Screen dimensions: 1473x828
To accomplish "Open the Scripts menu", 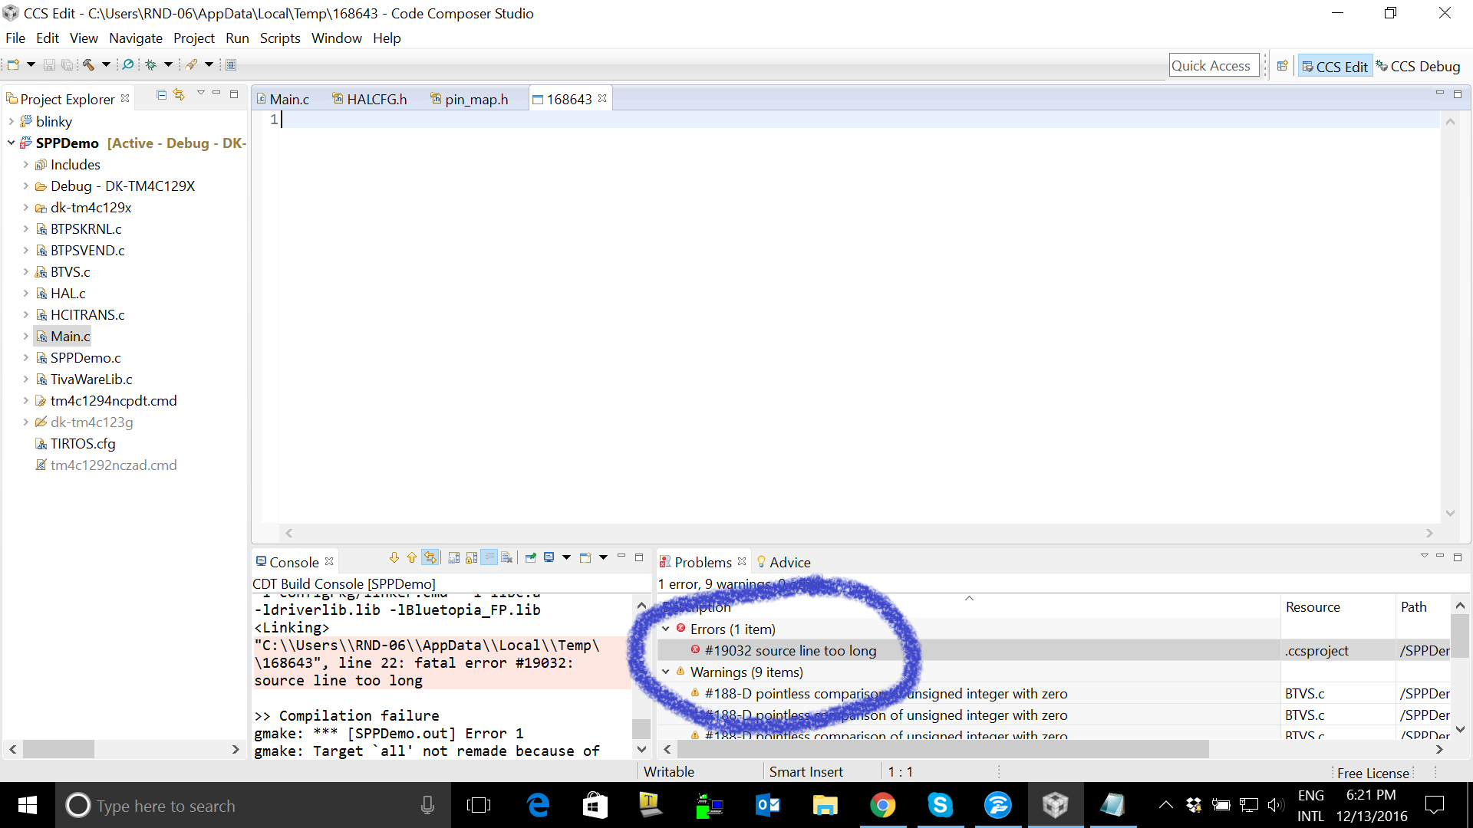I will point(280,38).
